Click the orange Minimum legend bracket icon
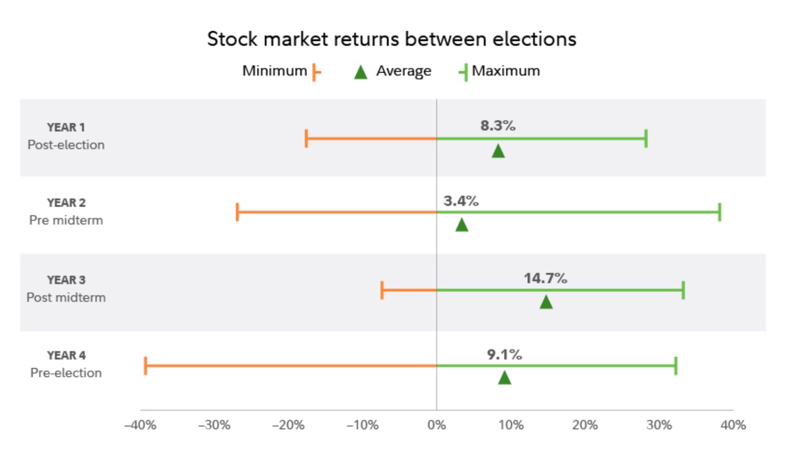This screenshot has width=792, height=454. pos(316,72)
